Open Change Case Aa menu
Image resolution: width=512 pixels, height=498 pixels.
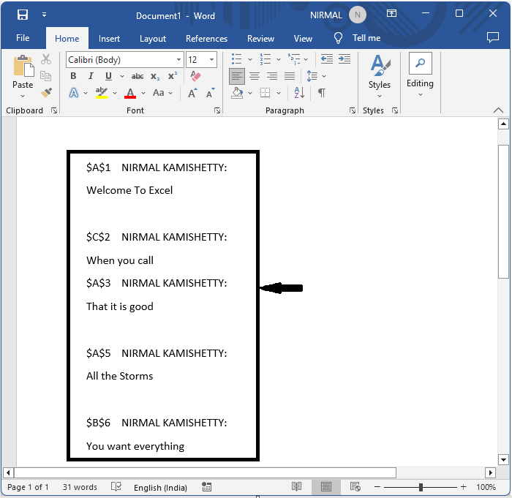point(162,93)
